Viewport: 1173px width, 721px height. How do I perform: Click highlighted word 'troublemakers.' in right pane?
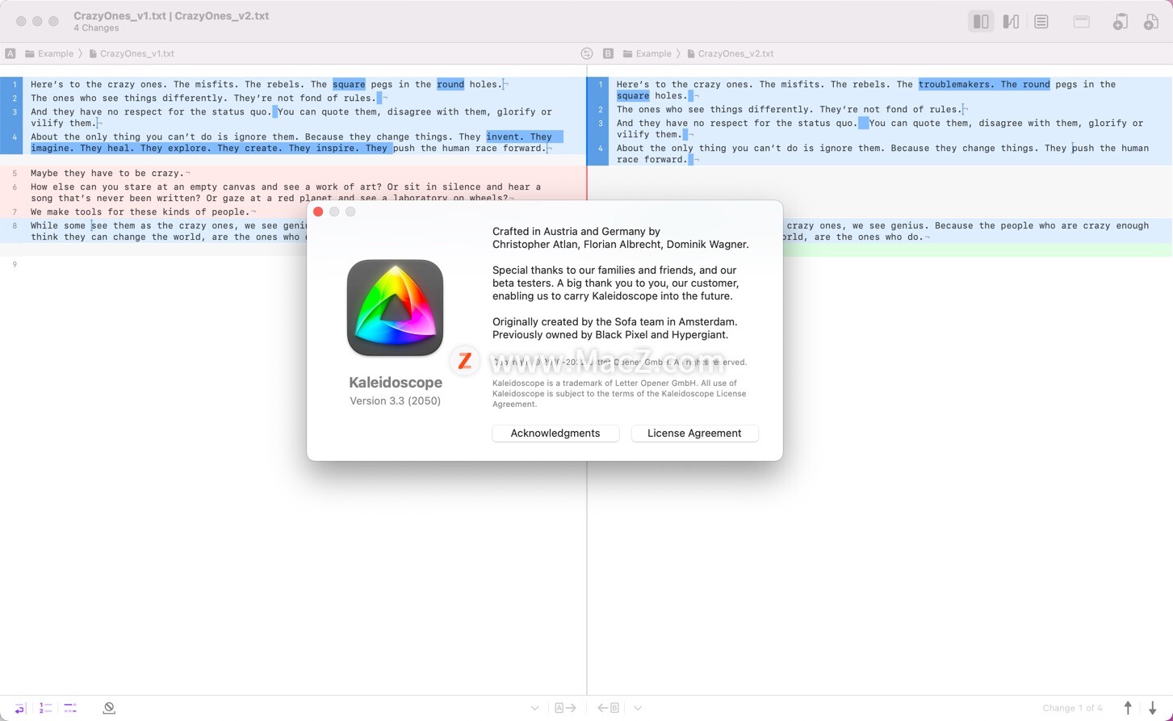coord(957,84)
